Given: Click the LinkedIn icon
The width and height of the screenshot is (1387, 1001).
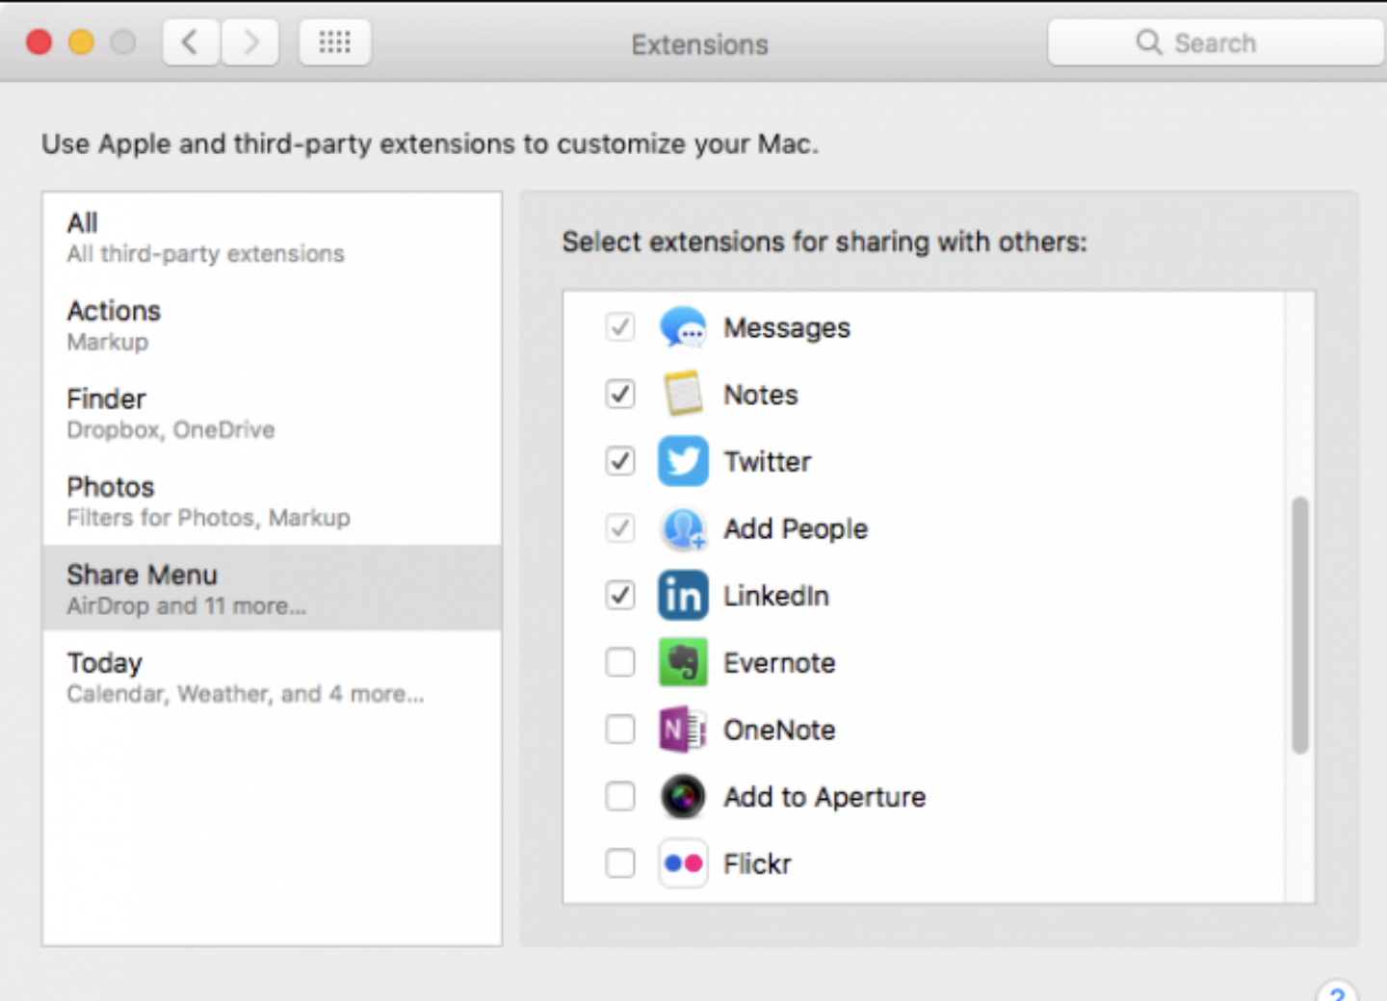Looking at the screenshot, I should coord(683,595).
